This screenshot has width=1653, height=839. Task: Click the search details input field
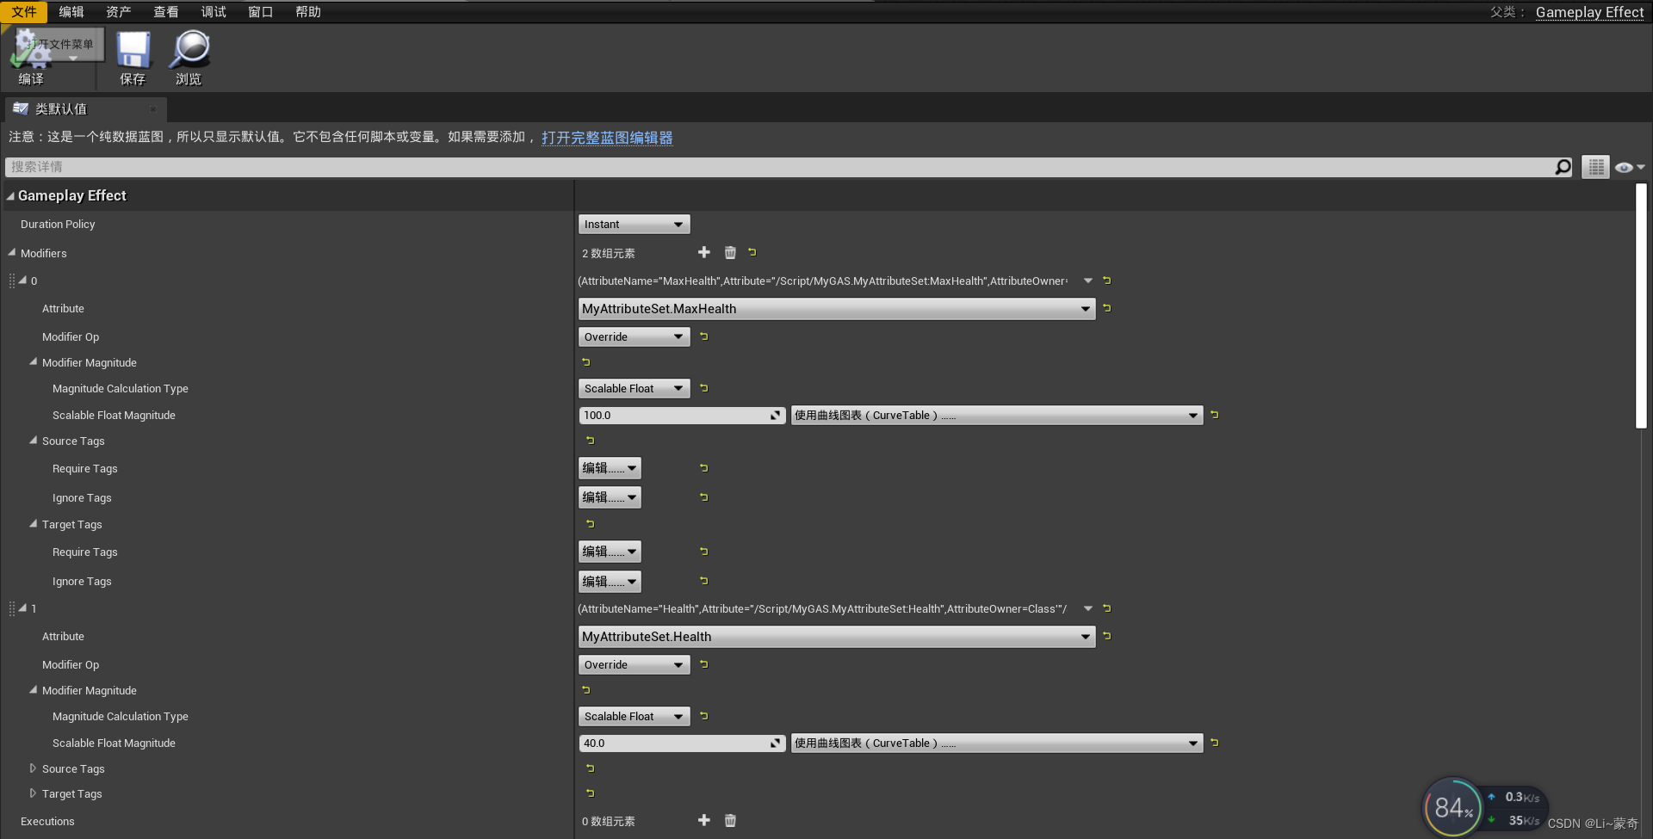point(779,167)
